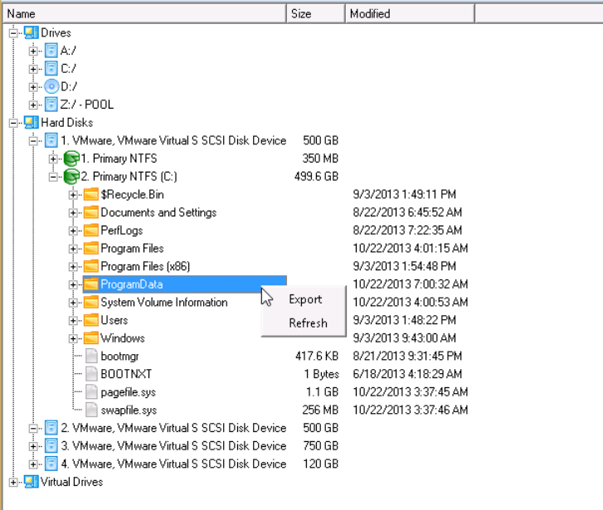This screenshot has width=603, height=510.
Task: Sort by the Name column header
Action: (x=144, y=14)
